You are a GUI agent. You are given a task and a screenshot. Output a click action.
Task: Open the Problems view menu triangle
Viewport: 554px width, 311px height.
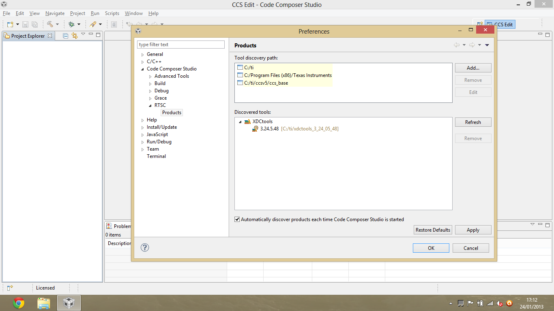[533, 224]
